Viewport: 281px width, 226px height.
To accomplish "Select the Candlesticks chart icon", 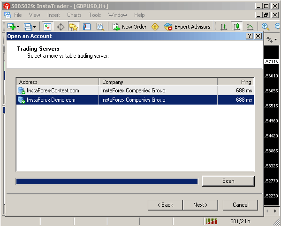I will tap(237, 27).
